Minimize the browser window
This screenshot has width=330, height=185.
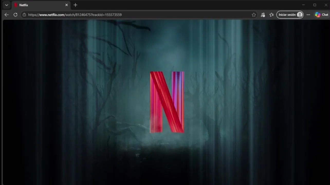304,5
